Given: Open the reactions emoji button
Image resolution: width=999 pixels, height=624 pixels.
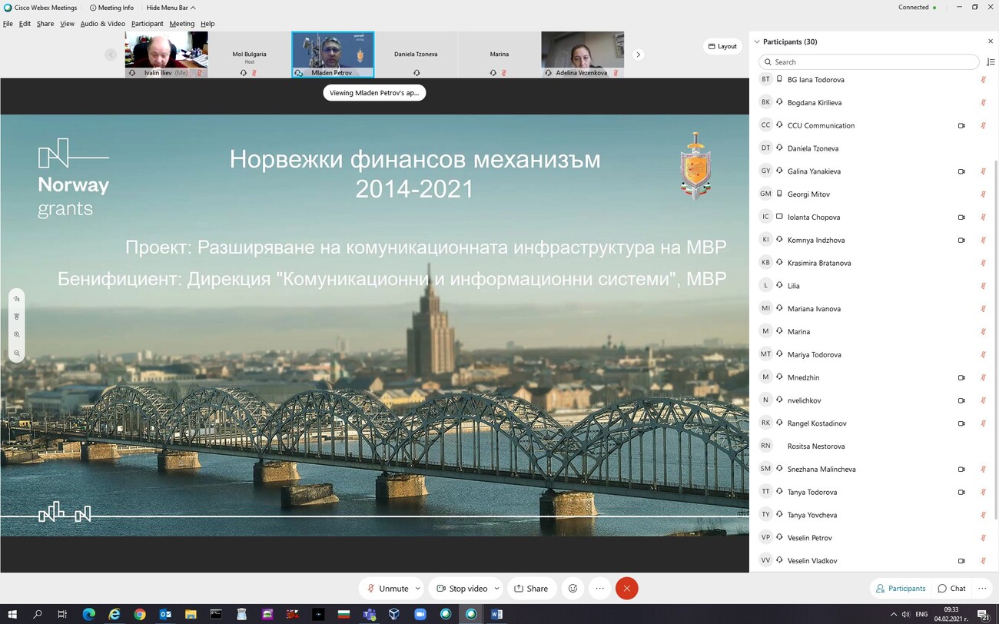Looking at the screenshot, I should [x=573, y=589].
